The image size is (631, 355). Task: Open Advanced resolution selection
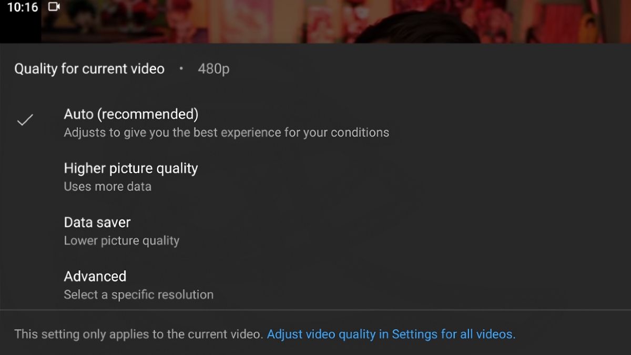95,276
